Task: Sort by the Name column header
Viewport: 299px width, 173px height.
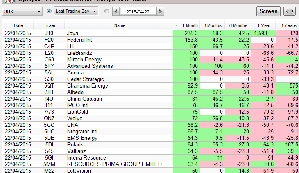Action: [x=119, y=25]
